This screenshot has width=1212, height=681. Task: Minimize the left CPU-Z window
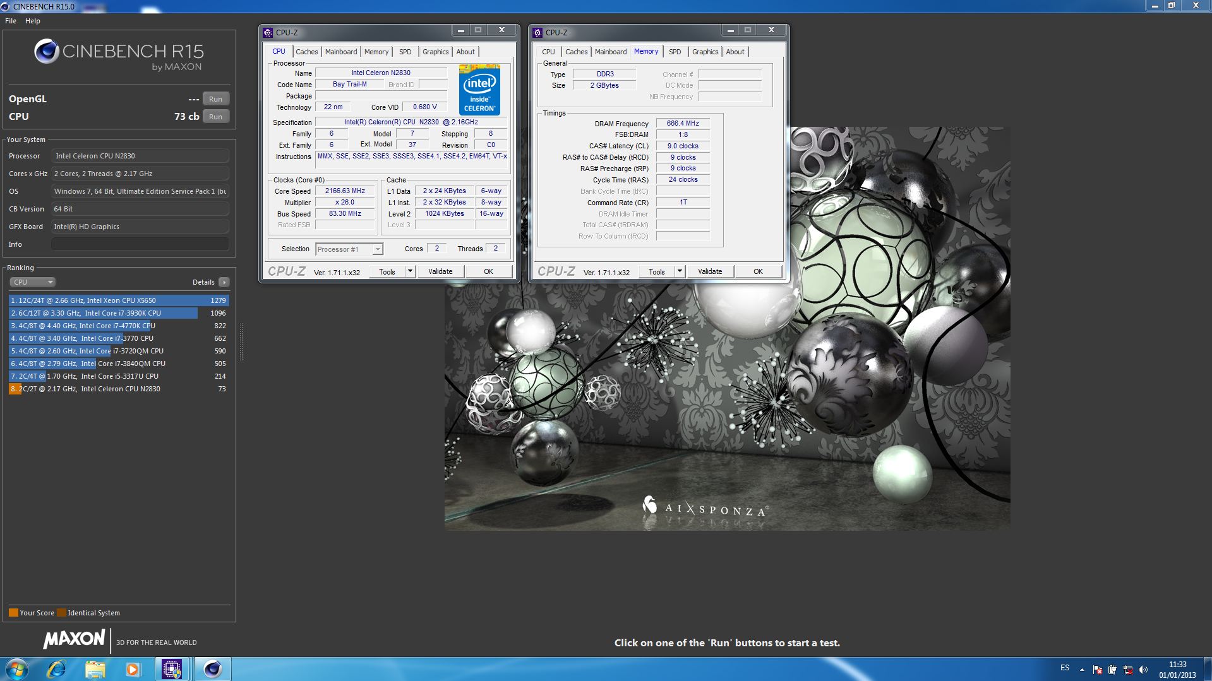[460, 30]
